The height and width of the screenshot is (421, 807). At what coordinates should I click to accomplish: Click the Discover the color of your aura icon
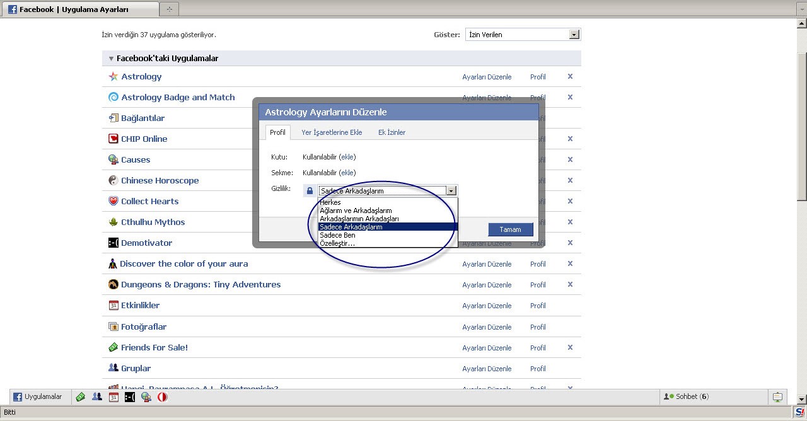click(x=113, y=263)
